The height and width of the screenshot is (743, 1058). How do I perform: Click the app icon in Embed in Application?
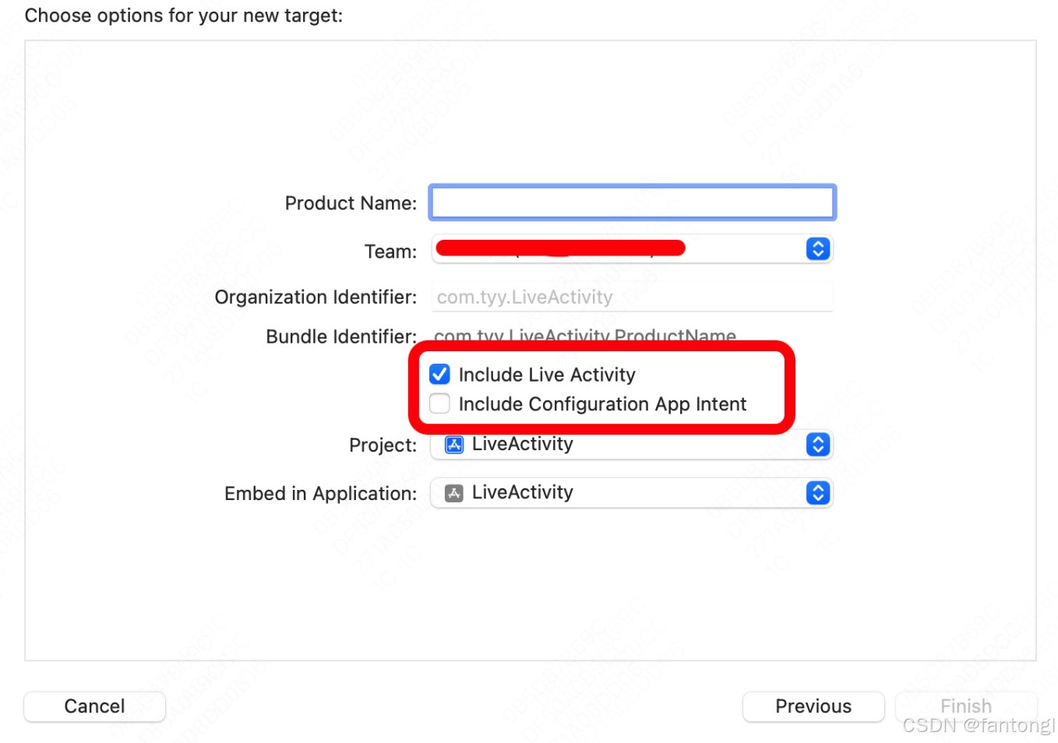(x=453, y=493)
